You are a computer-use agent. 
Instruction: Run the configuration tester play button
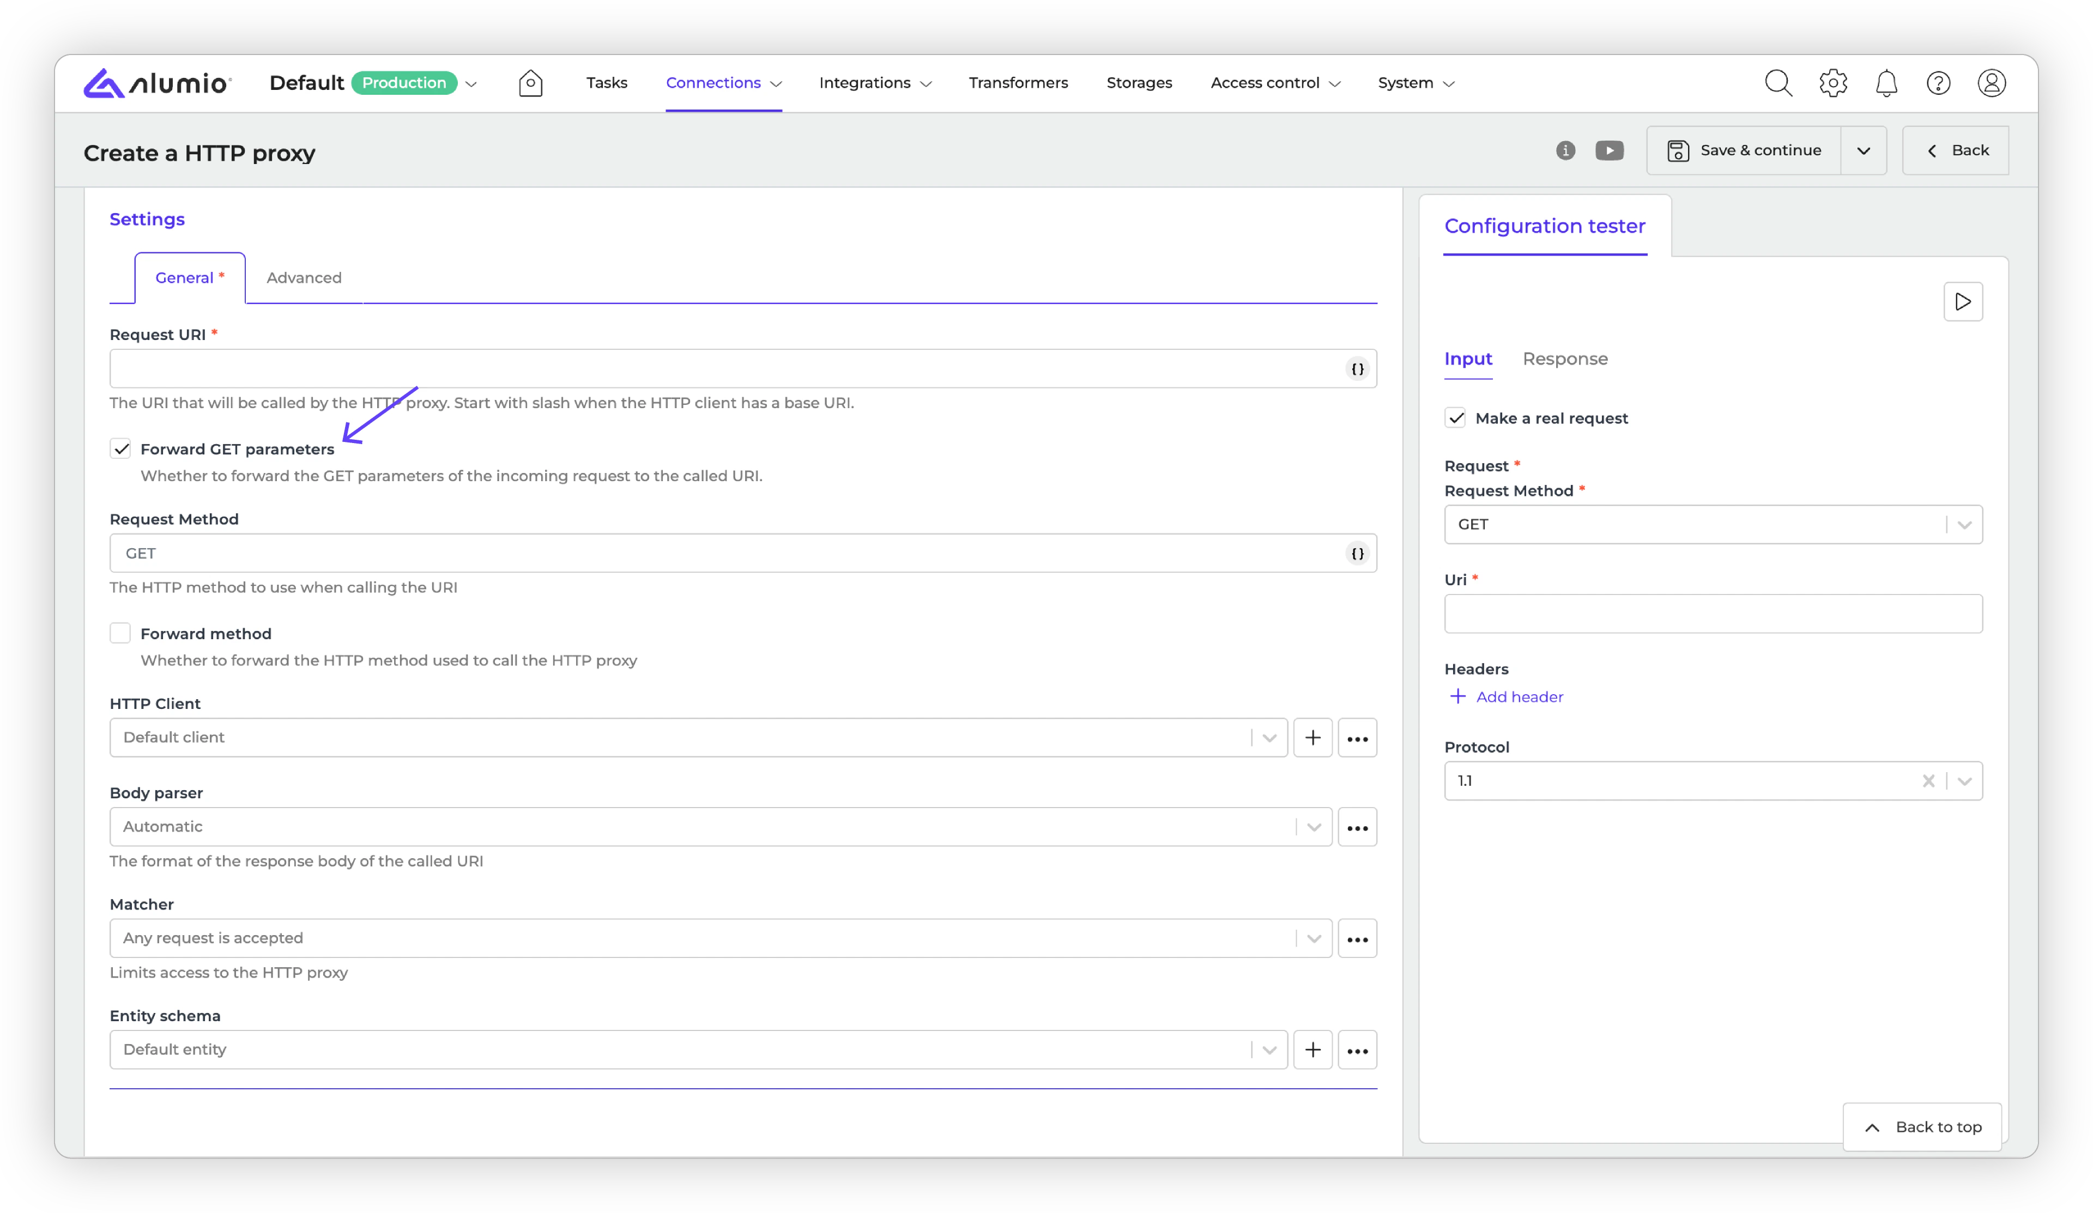1963,301
